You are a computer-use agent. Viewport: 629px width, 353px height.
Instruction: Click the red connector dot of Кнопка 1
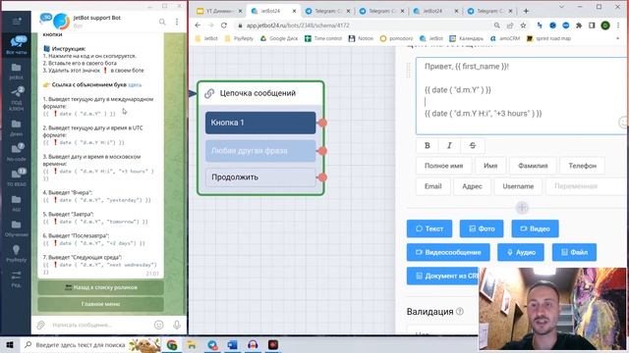click(x=322, y=123)
